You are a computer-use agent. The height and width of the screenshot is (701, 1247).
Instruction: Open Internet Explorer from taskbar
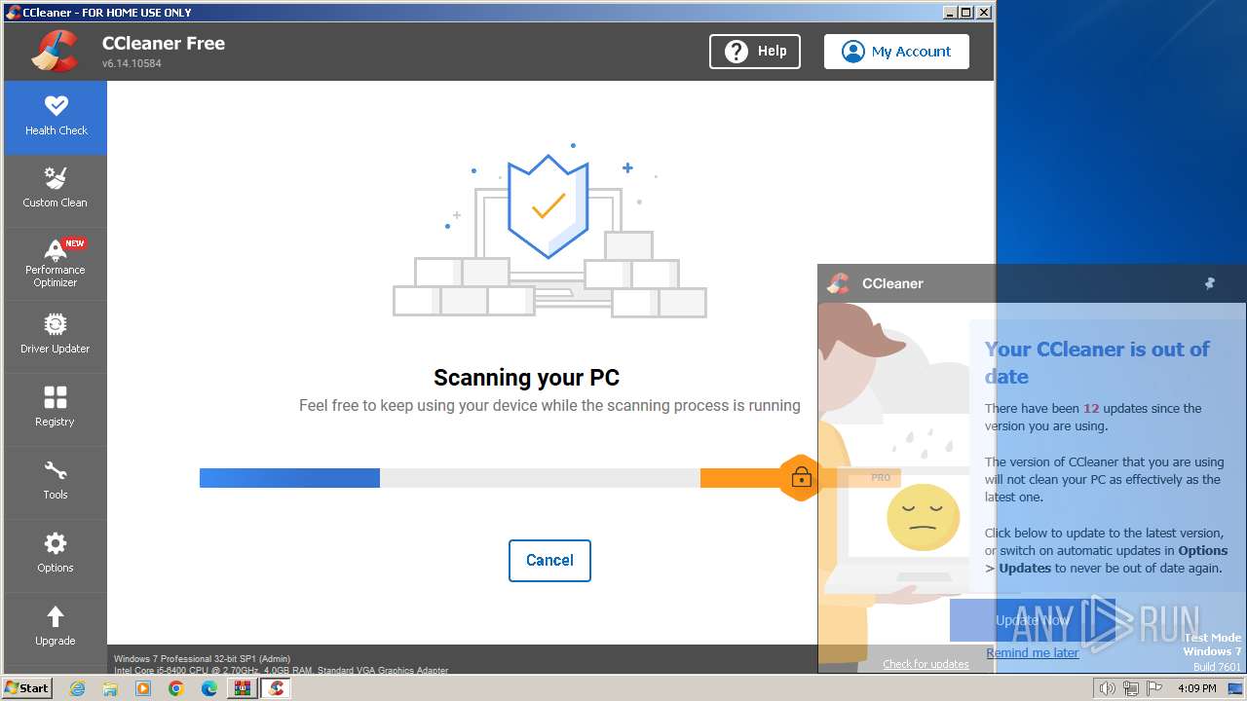coord(77,688)
